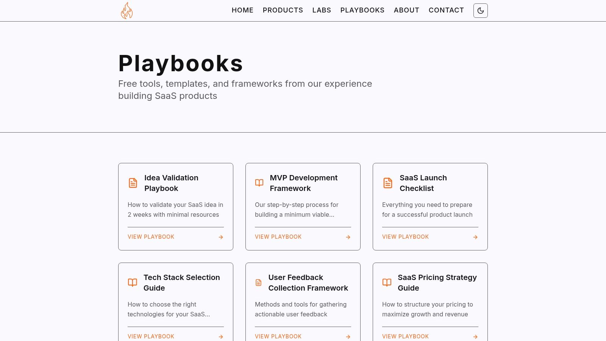
Task: Open the Idea Validation Playbook title
Action: (x=171, y=183)
